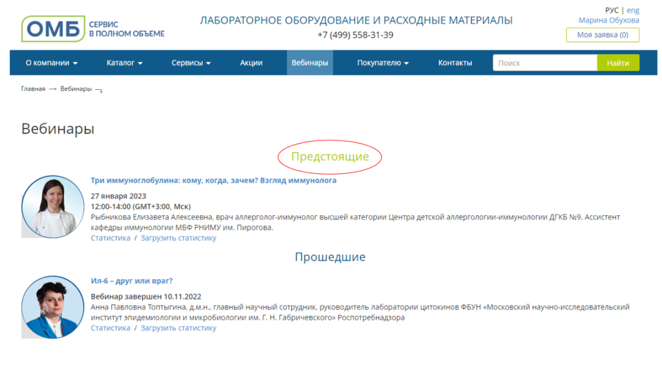This screenshot has height=376, width=662.
Task: Open the Каталог dropdown menu
Action: (x=124, y=63)
